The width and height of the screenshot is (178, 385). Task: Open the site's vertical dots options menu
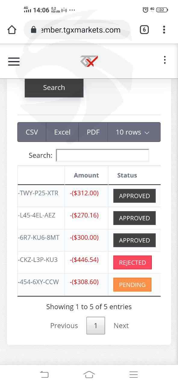[164, 60]
